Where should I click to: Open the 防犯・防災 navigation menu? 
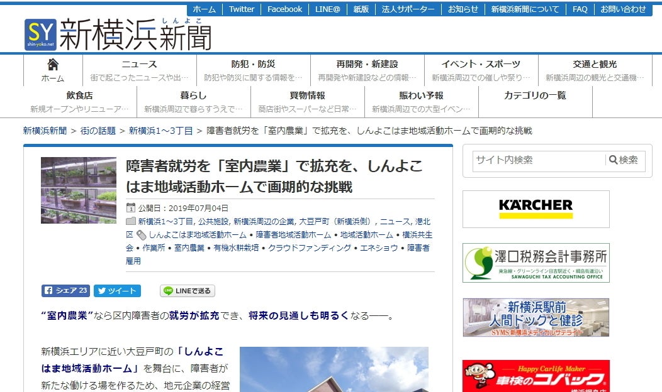click(x=253, y=65)
